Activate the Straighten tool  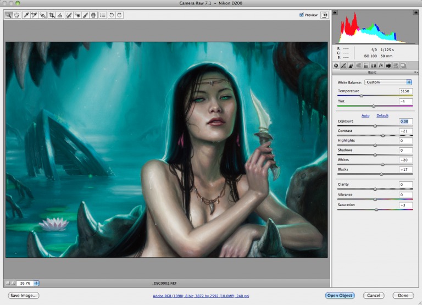coord(60,15)
